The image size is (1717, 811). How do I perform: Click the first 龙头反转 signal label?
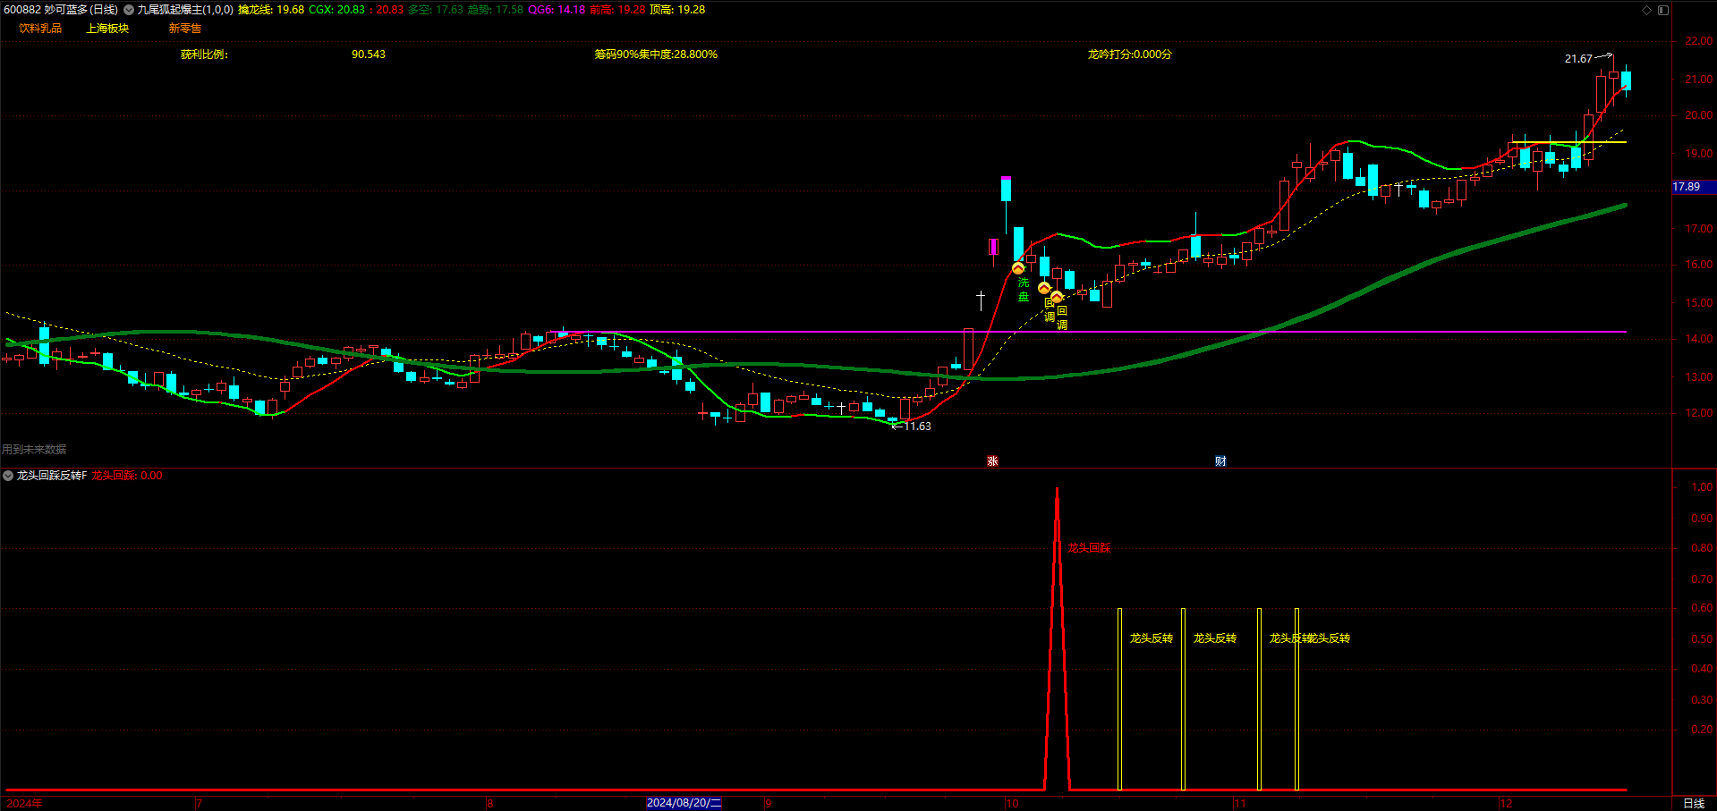tap(1152, 638)
